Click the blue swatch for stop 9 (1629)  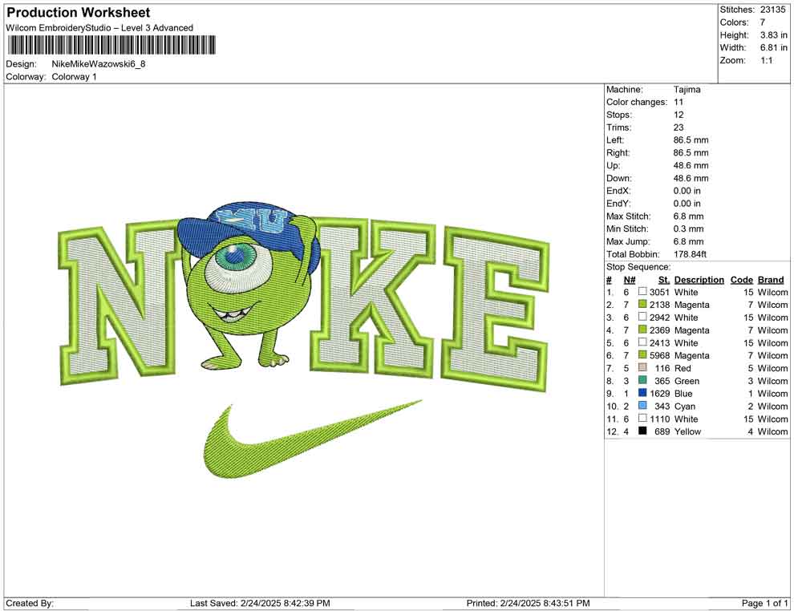pos(642,393)
